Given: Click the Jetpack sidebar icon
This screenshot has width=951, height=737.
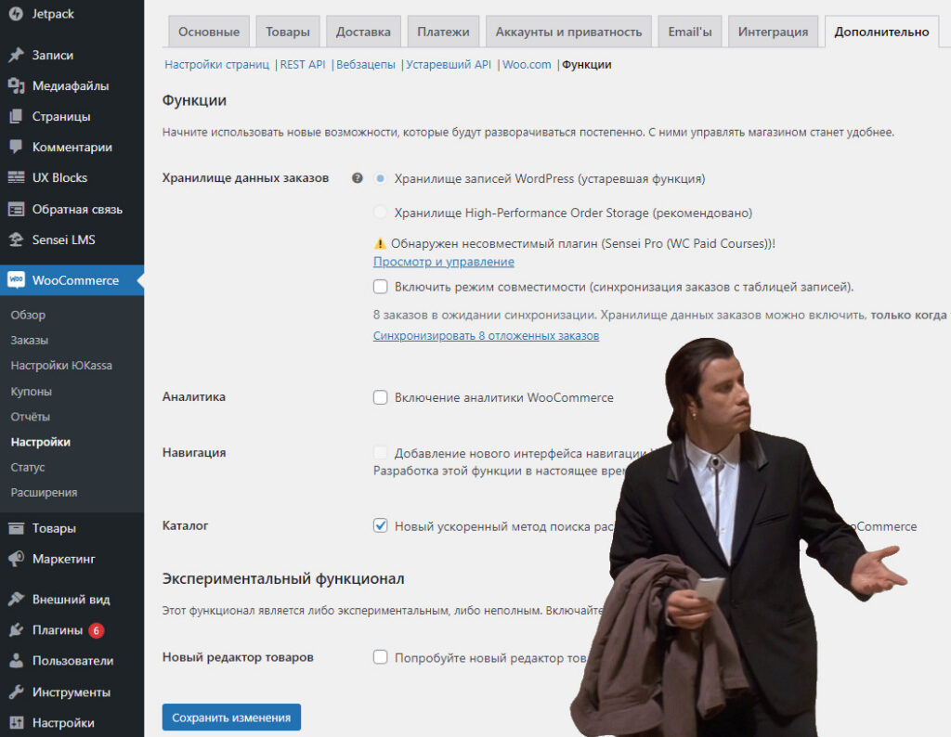Looking at the screenshot, I should click(x=17, y=13).
